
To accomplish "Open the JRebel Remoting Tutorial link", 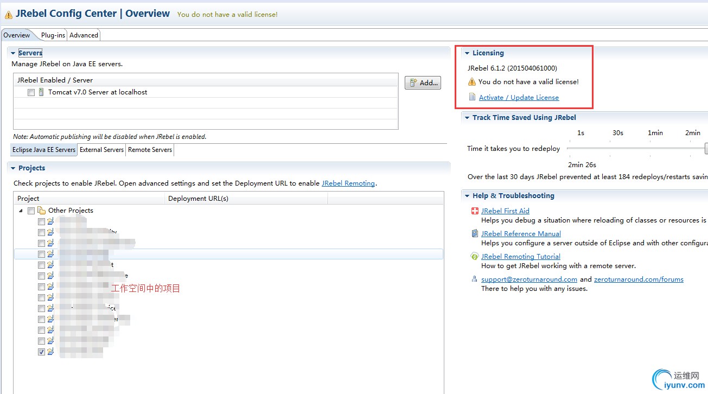I will (521, 257).
